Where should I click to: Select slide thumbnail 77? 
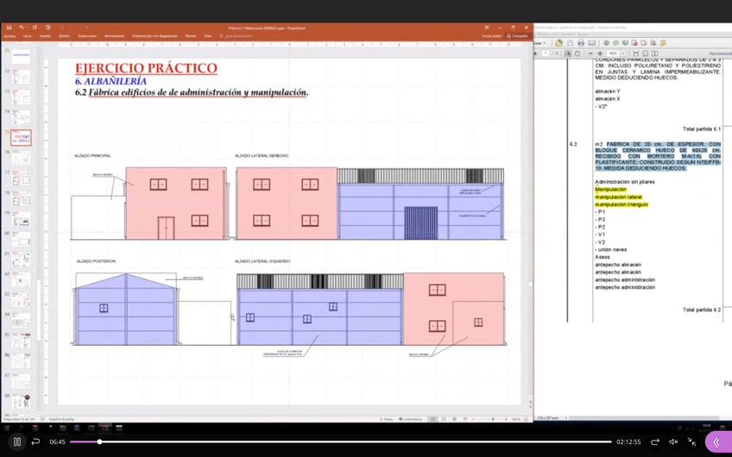click(x=21, y=178)
